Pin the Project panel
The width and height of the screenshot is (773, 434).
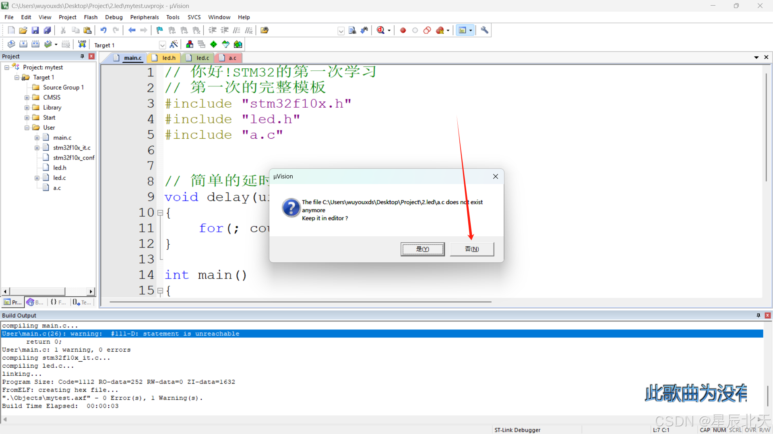(82, 56)
